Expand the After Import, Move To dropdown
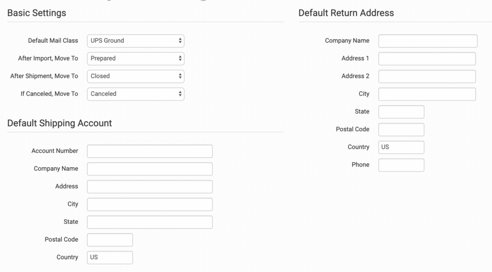This screenshot has height=272, width=492. [135, 59]
